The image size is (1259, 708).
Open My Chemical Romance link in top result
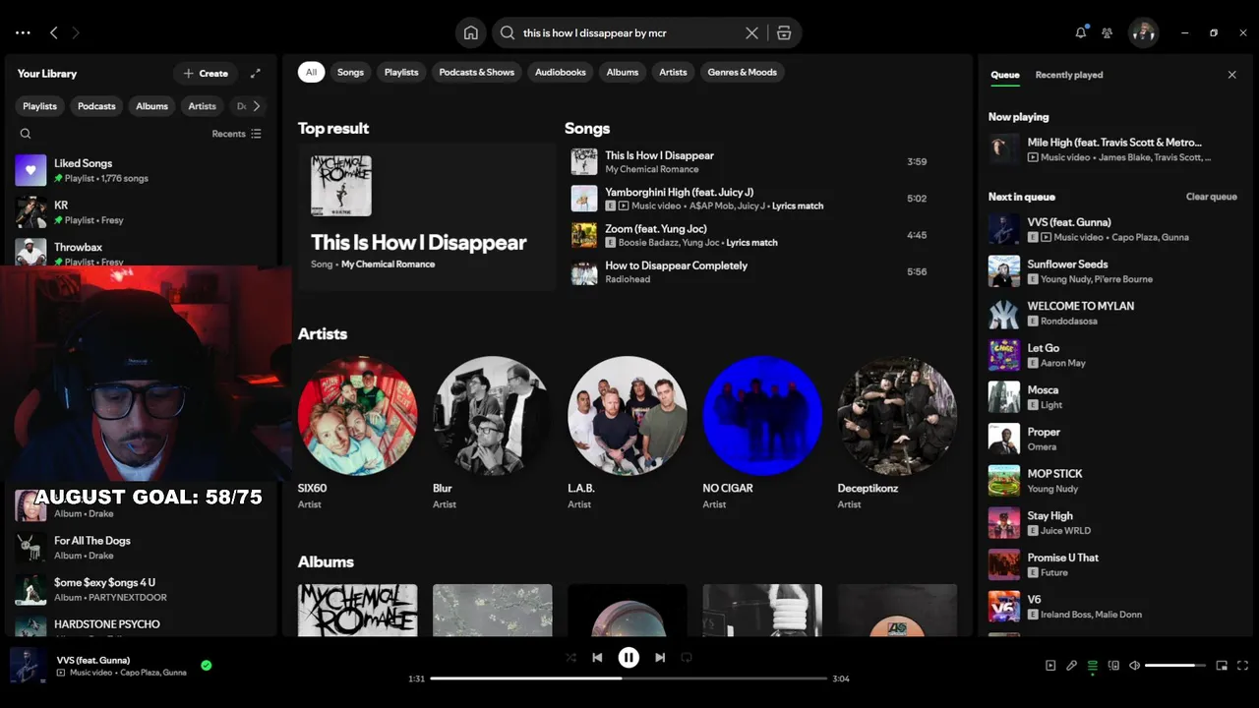tap(388, 265)
